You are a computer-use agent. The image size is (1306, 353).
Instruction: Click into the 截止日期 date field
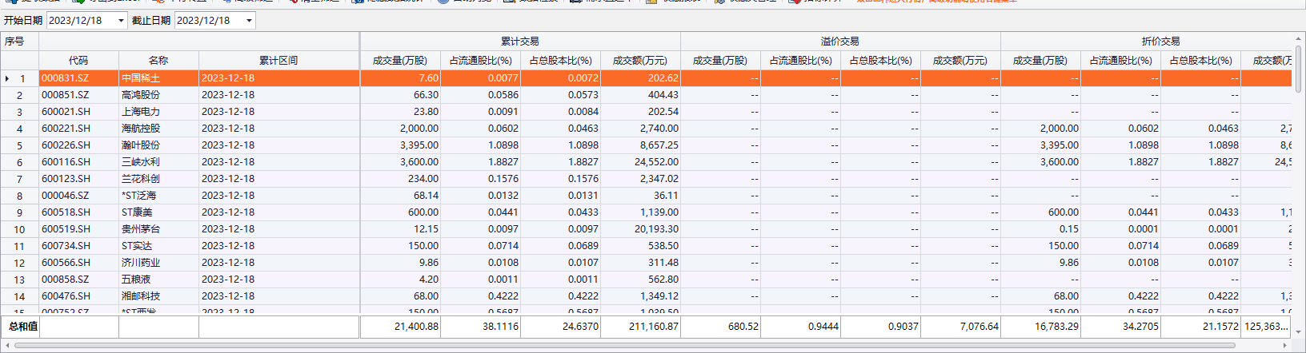click(x=208, y=21)
